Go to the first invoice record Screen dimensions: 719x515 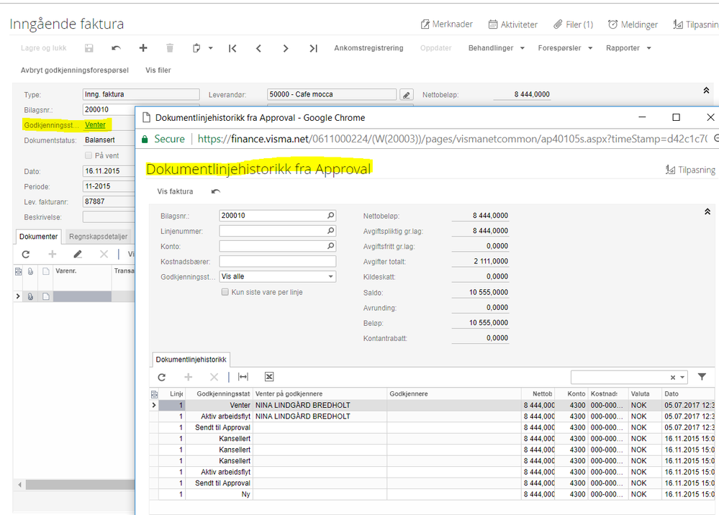[232, 48]
